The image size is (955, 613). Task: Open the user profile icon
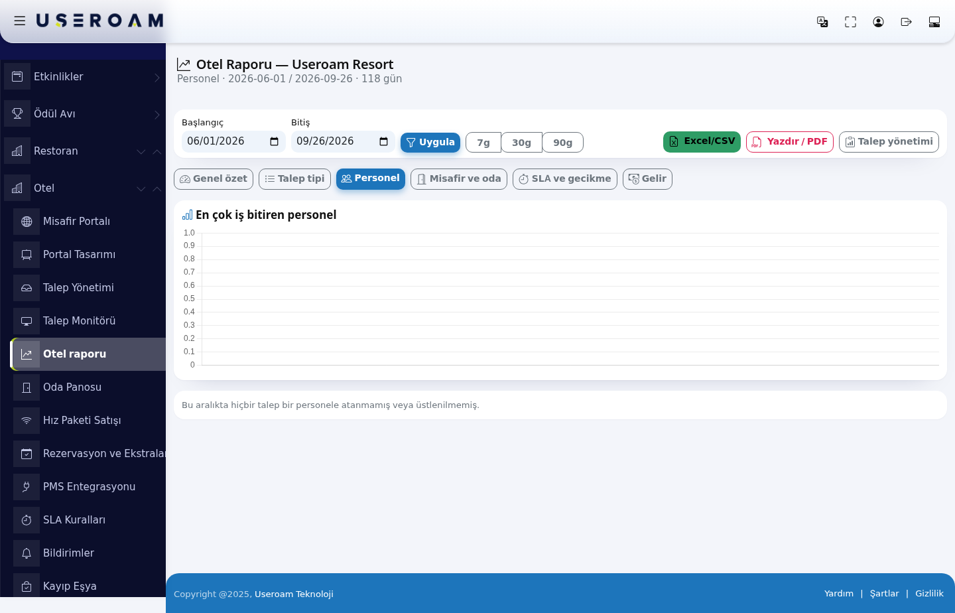tap(878, 22)
